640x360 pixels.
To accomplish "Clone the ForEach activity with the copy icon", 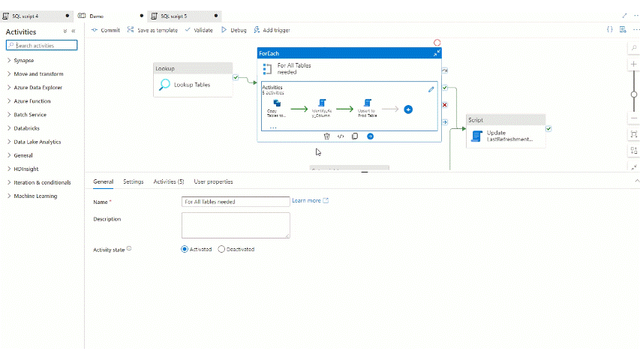I will coord(355,136).
